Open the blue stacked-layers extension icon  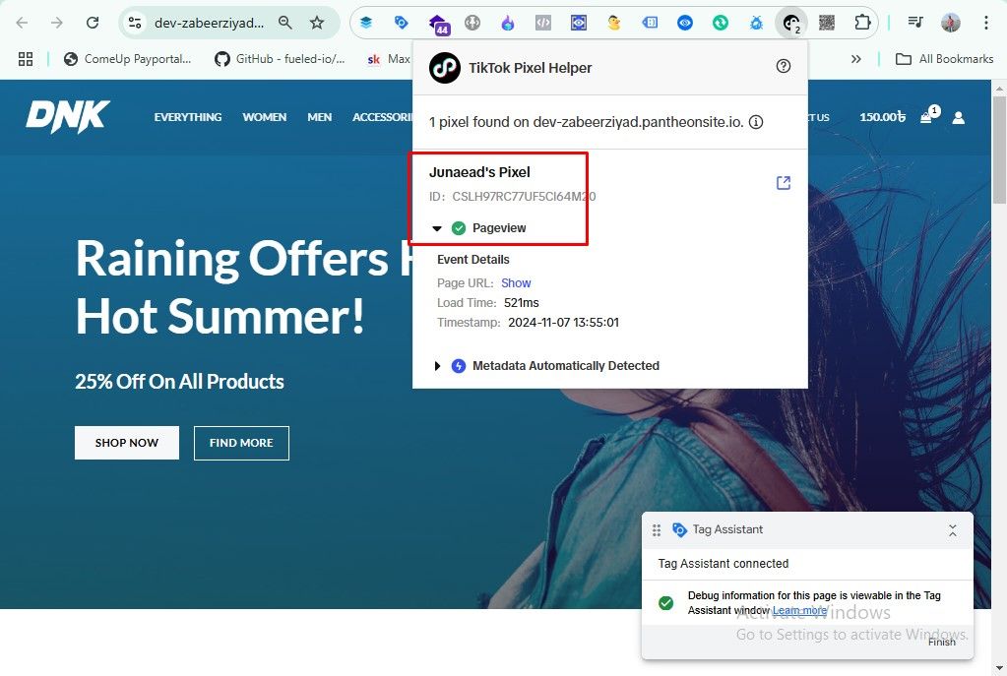[366, 23]
